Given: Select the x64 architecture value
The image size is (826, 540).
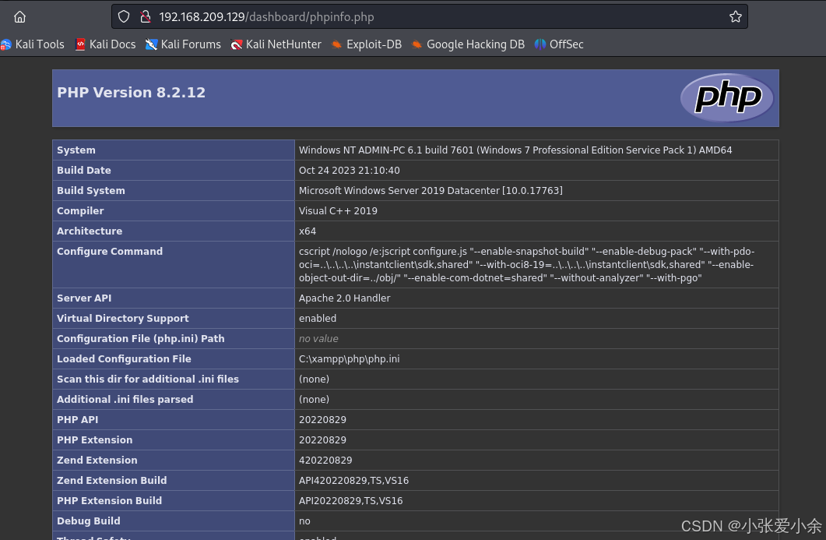Looking at the screenshot, I should (x=307, y=231).
